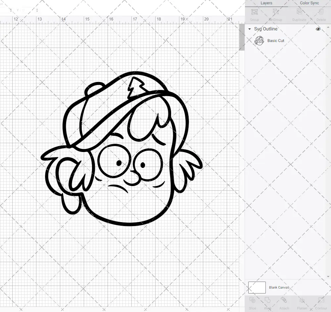Open the Contour tool
The image size is (331, 312).
click(320, 302)
